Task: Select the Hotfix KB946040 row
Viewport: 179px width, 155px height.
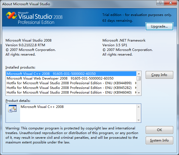Action: tap(71, 93)
